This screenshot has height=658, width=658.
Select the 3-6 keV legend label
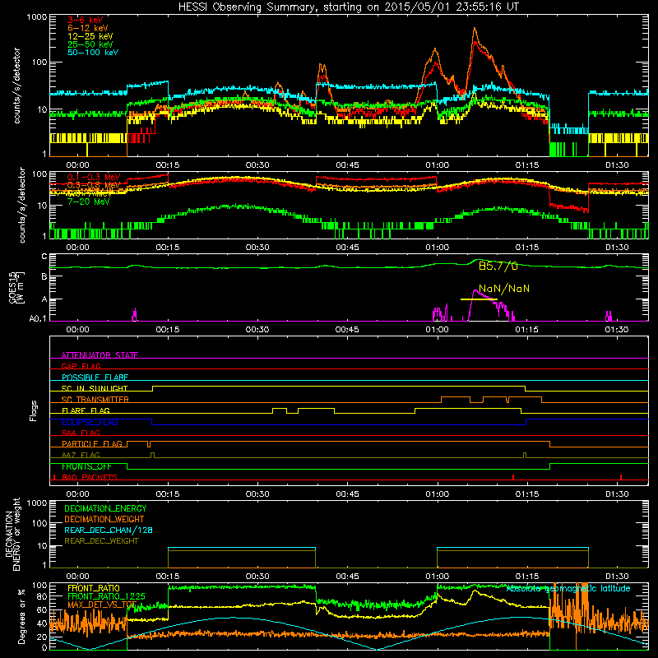coord(86,20)
